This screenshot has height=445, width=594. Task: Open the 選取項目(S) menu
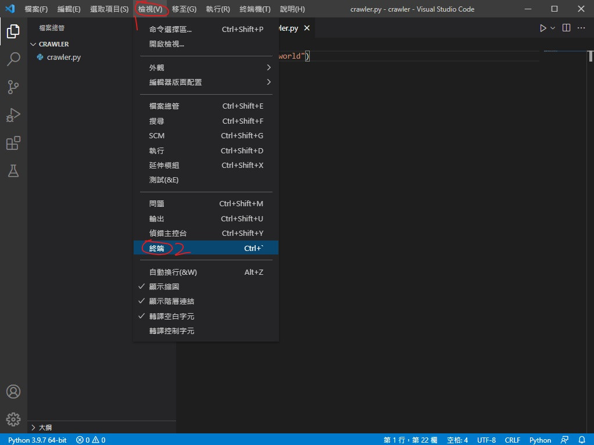[109, 9]
